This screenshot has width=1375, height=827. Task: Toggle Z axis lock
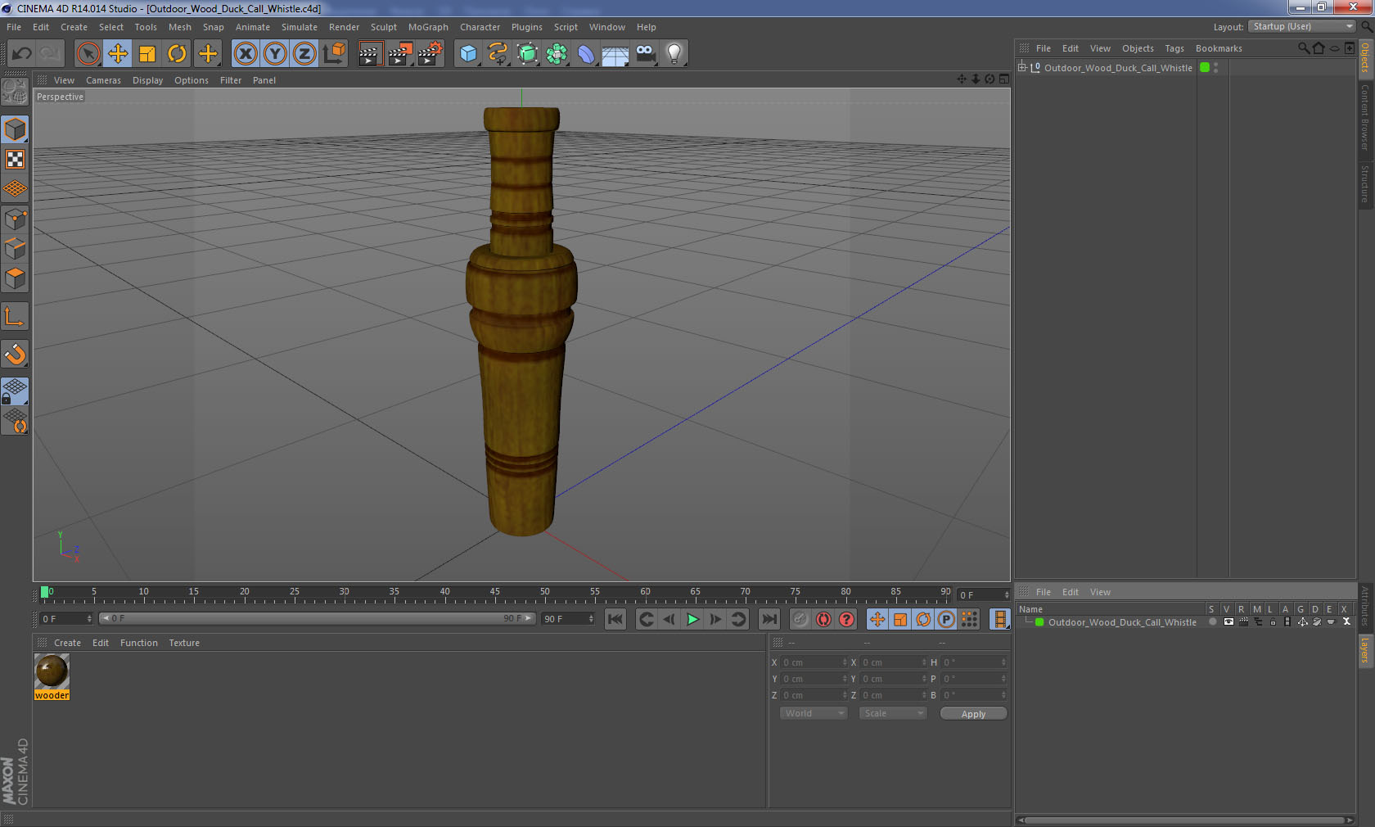[304, 54]
